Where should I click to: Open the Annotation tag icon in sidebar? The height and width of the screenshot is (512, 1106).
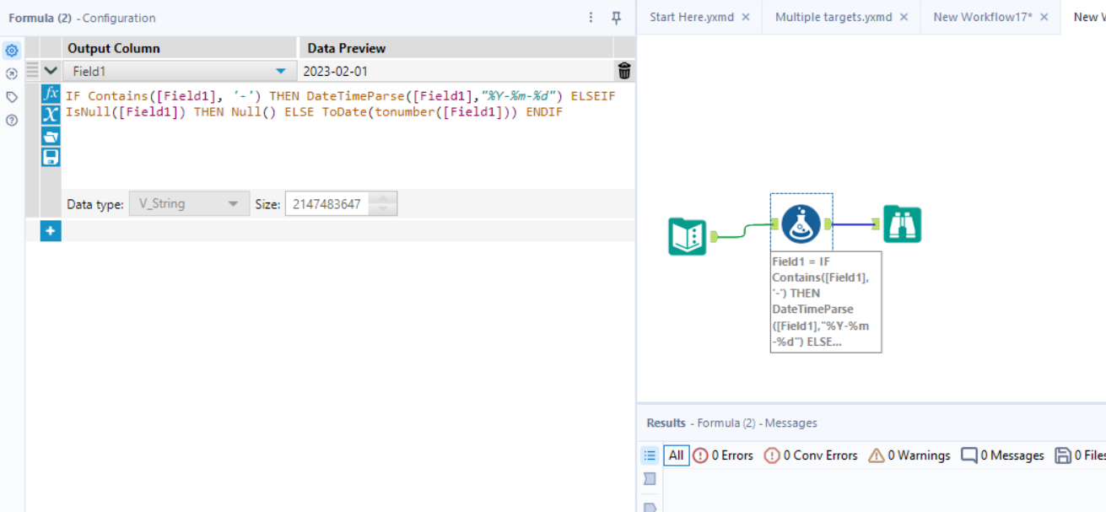click(11, 97)
